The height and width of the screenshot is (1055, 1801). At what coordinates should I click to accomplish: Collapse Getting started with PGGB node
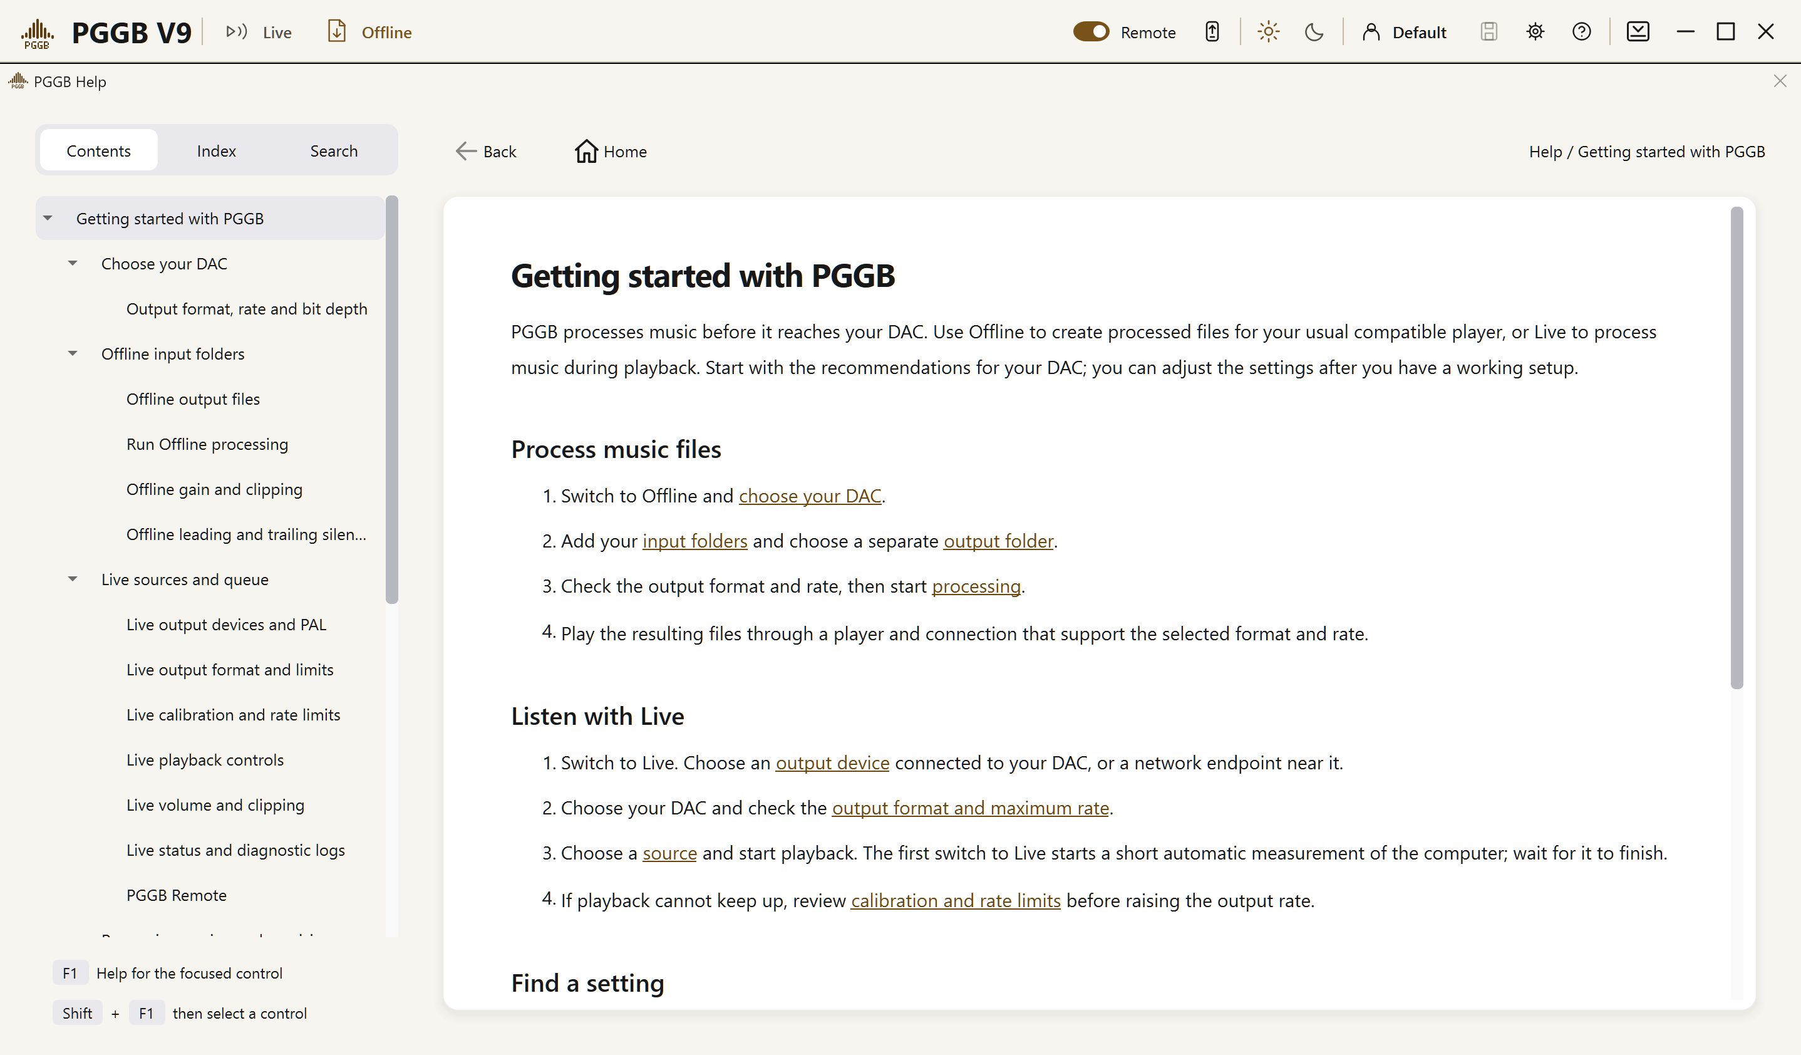(48, 218)
